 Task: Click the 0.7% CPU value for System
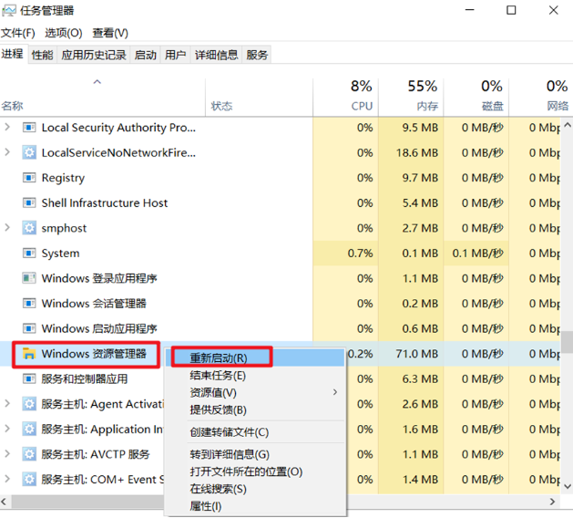point(361,254)
